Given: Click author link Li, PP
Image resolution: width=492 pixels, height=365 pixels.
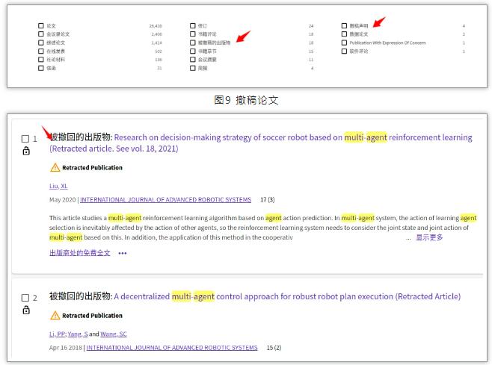Looking at the screenshot, I should [56, 334].
